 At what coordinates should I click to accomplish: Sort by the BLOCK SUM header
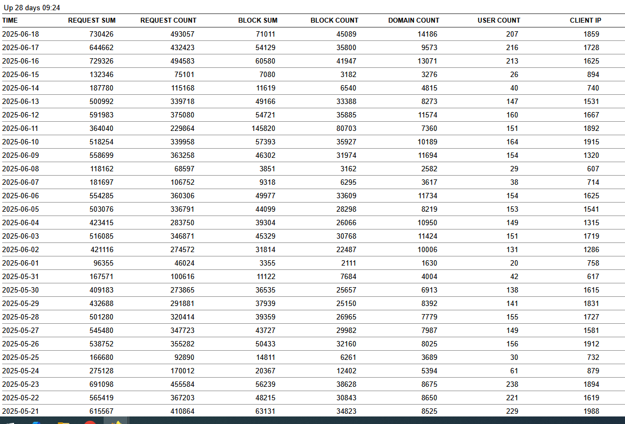(258, 20)
